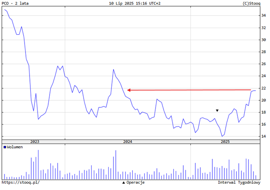
Task: Select the 2023 year marker on time axis
Action: pos(34,141)
